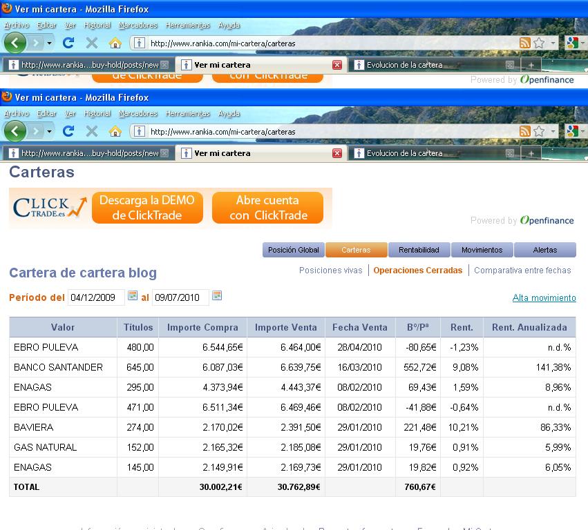Open the Movimientos section tab
This screenshot has height=530, width=588.
(482, 250)
